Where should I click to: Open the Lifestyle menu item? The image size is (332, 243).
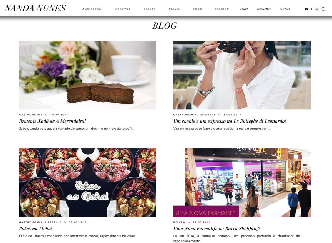[122, 9]
